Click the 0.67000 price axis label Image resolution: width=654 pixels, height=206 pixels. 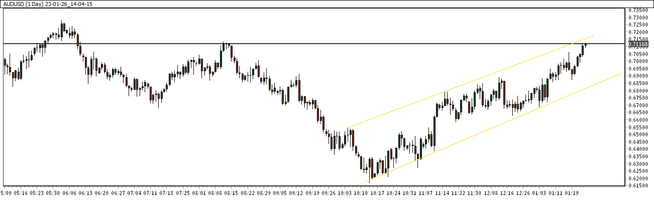coord(638,105)
